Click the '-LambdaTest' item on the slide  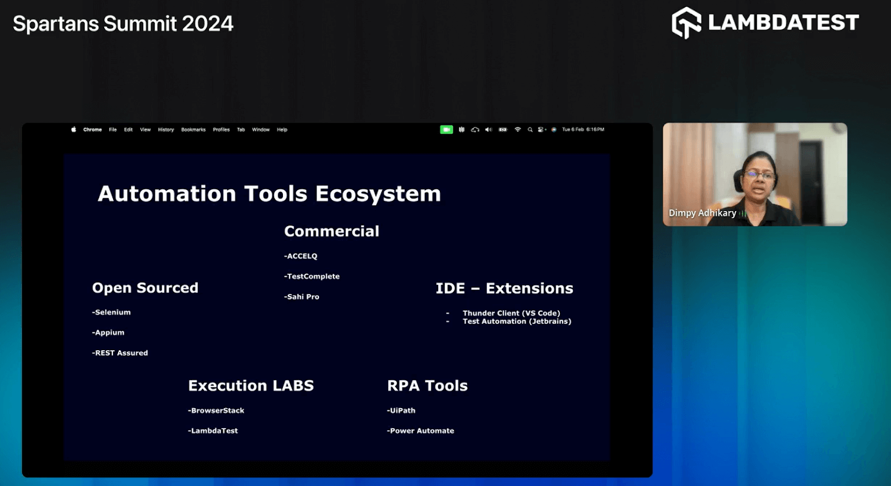click(x=213, y=431)
